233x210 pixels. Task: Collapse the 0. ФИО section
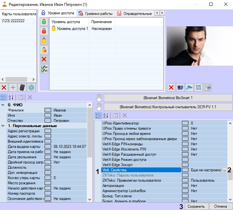pyautogui.click(x=3, y=105)
